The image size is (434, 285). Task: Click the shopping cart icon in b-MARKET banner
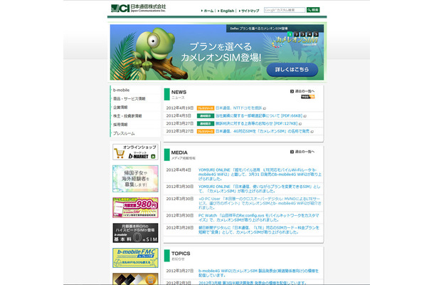coord(120,154)
